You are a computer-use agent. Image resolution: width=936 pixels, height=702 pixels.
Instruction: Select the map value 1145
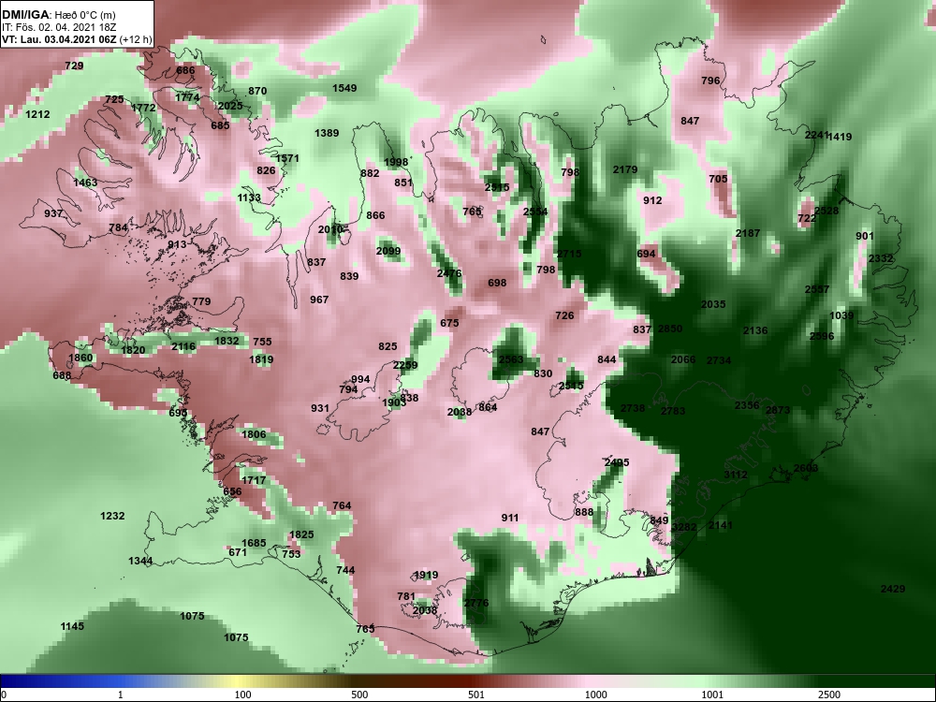click(x=72, y=626)
